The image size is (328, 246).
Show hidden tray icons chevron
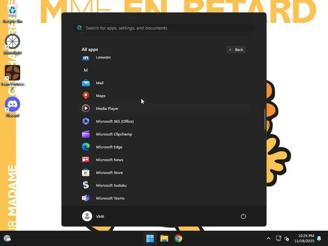(268, 238)
